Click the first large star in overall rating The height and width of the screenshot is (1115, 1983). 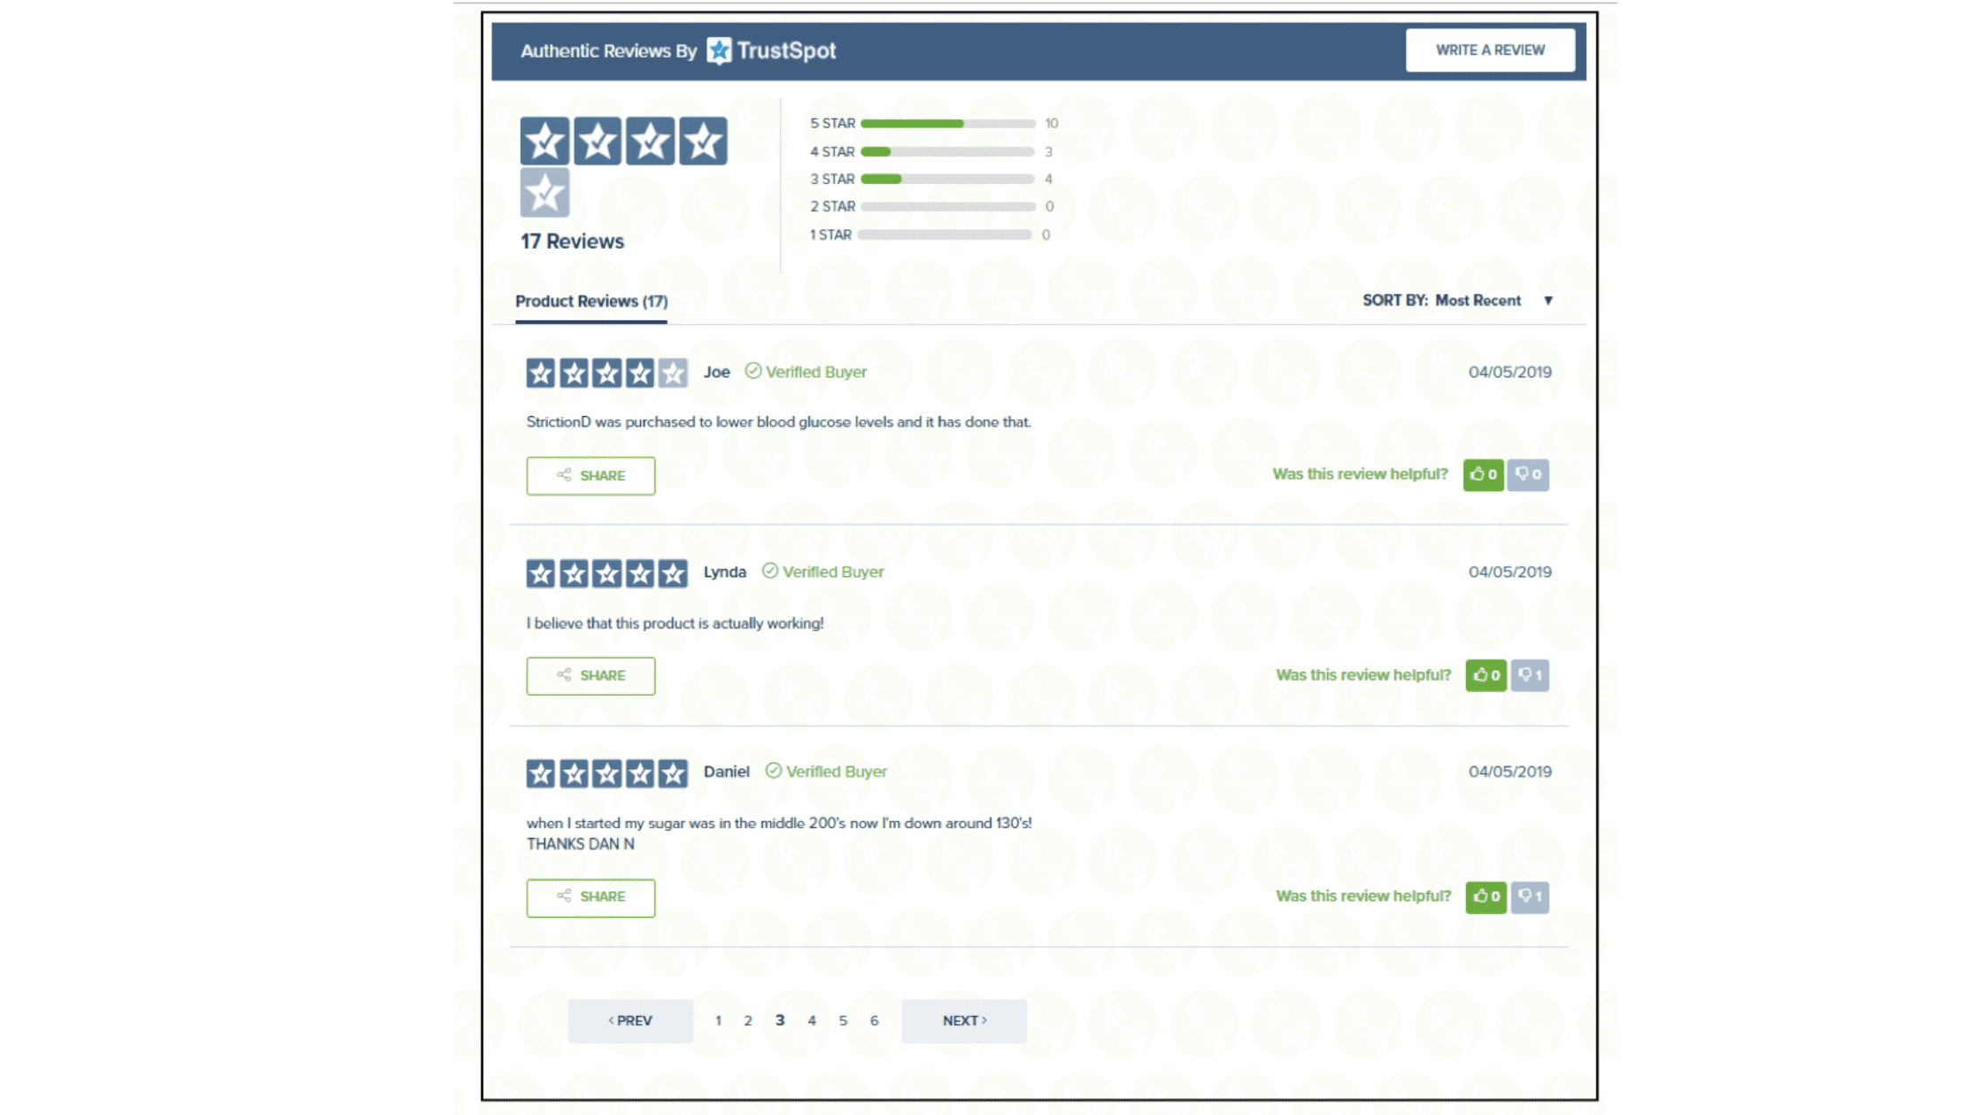pos(544,141)
